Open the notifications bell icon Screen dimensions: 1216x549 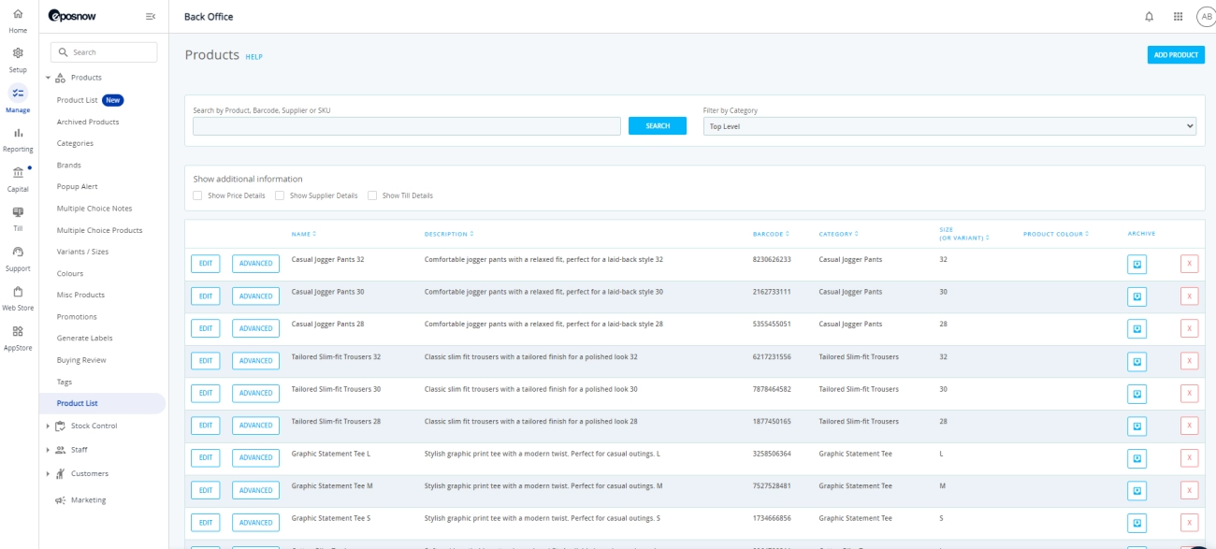[1150, 17]
